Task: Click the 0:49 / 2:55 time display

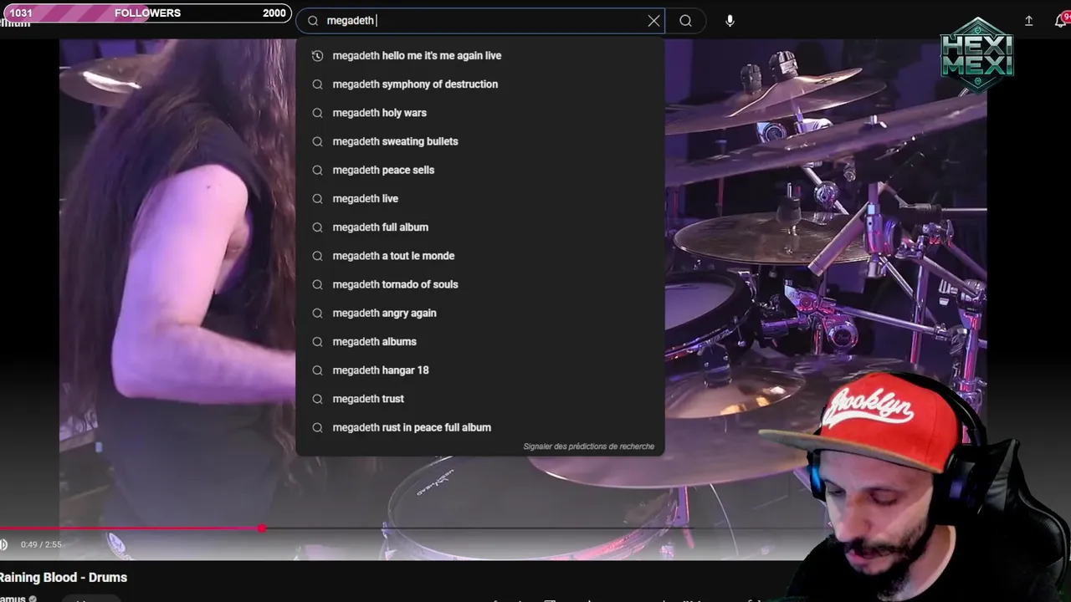Action: (41, 544)
